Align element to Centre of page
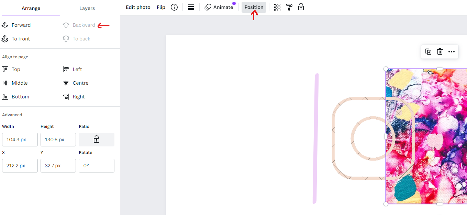467x215 pixels. pos(76,83)
